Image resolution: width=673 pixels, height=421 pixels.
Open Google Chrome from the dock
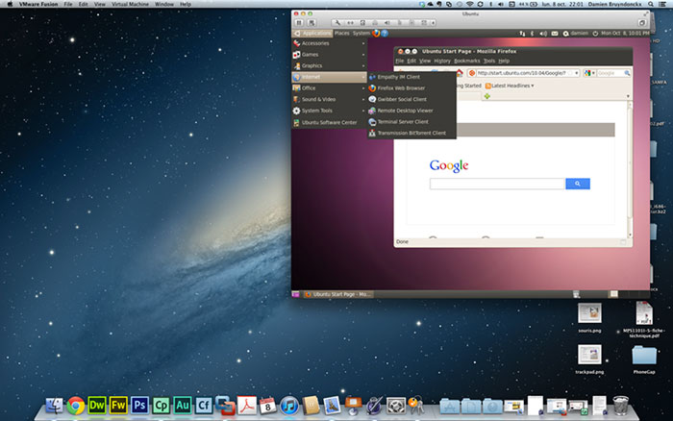[x=75, y=405]
